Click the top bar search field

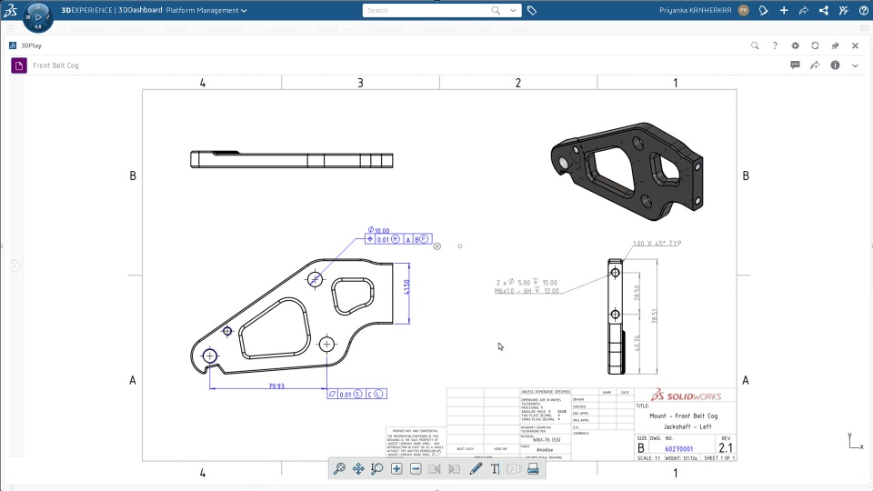[x=426, y=10]
